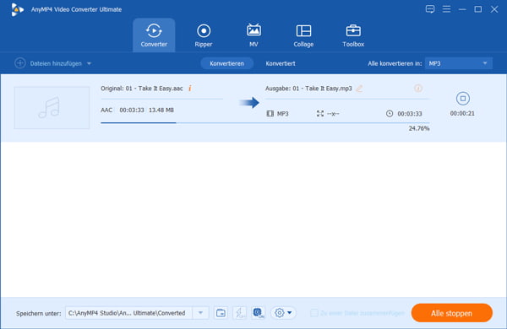This screenshot has height=329, width=507.
Task: Open the gear settings dropdown
Action: coord(283,312)
